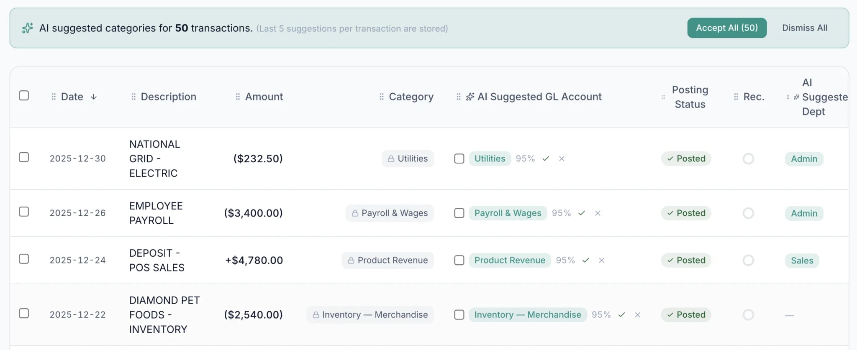The image size is (857, 350).
Task: Click the Dismiss All button
Action: (x=804, y=28)
